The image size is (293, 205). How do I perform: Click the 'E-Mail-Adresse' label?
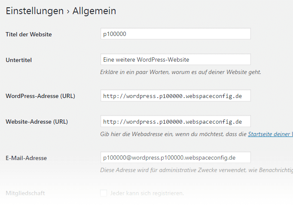pos(26,158)
